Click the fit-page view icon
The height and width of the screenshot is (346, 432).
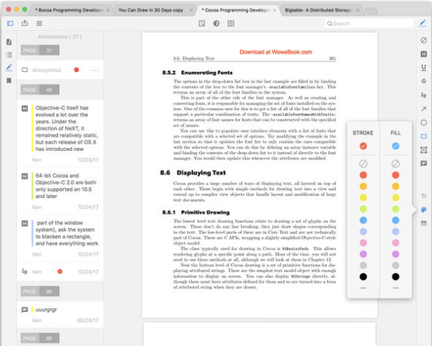(202, 24)
